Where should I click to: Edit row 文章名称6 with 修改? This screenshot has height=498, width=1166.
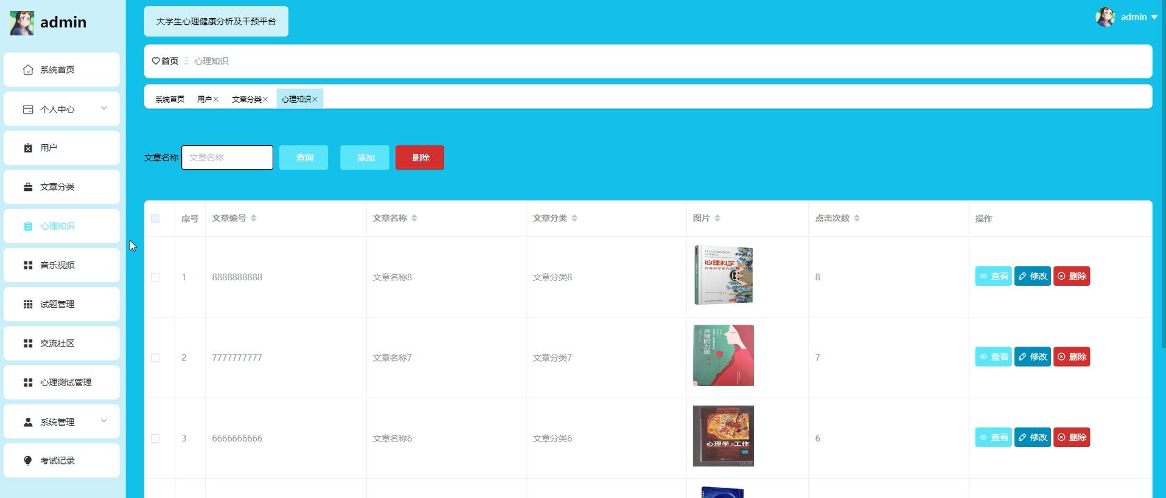(1033, 437)
